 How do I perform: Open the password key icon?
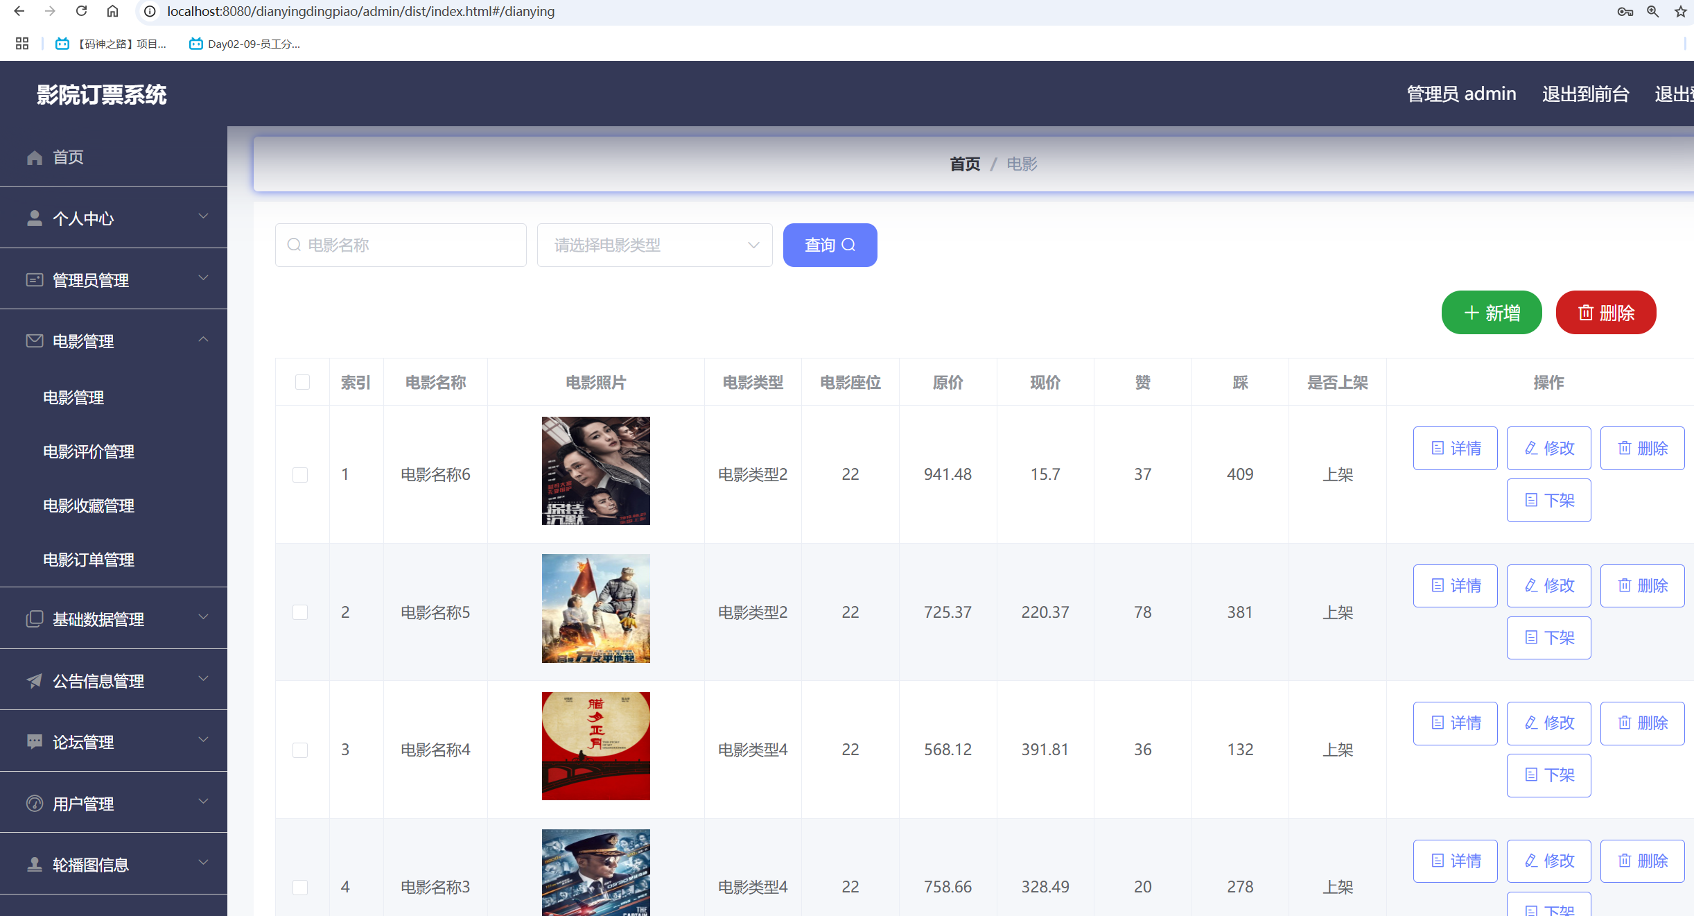coord(1625,11)
